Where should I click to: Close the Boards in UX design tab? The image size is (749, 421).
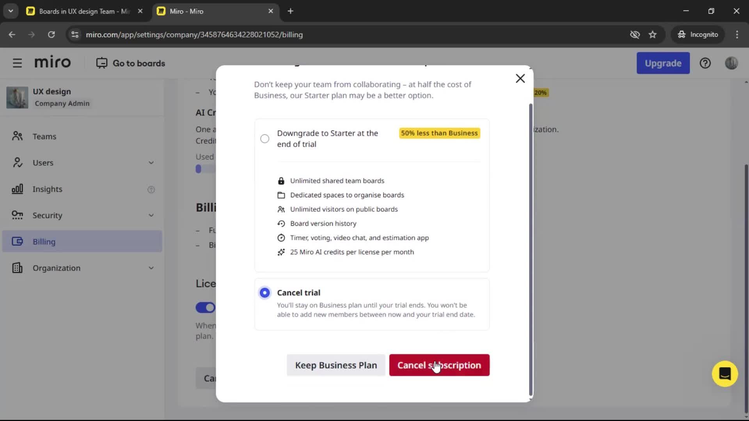[140, 11]
